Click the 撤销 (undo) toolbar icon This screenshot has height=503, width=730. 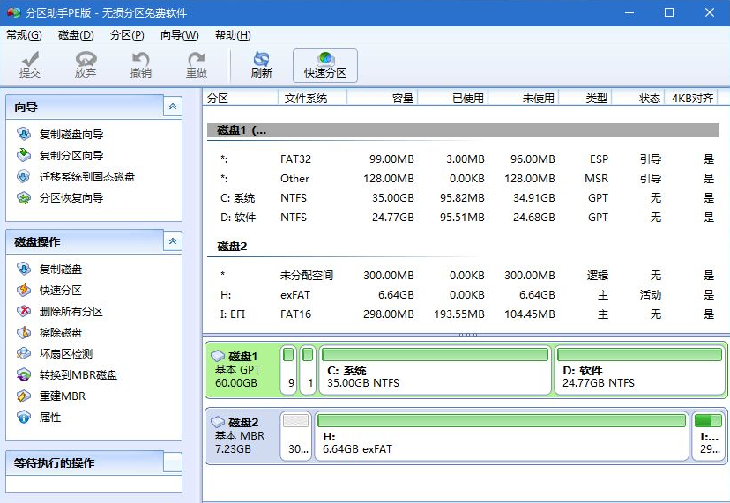[x=140, y=65]
